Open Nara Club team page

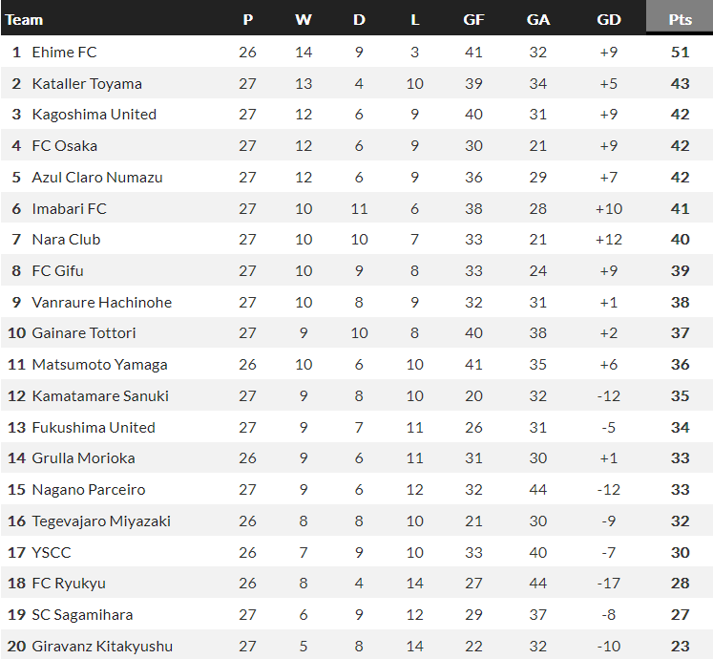click(66, 240)
